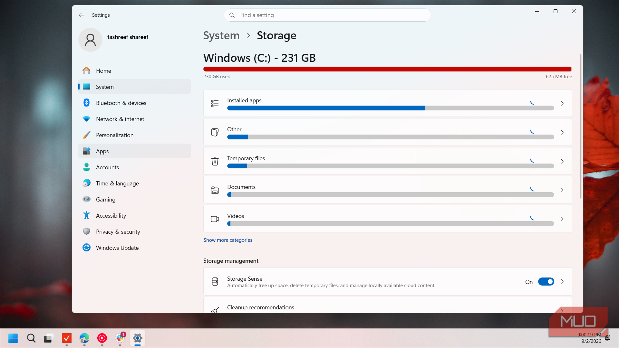Screen dimensions: 619x348
Task: Click the Find a setting search field
Action: 327,15
